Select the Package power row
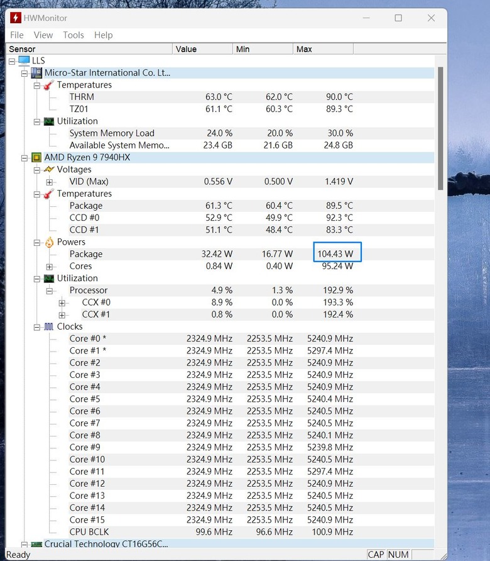This screenshot has width=490, height=561. tap(251, 254)
